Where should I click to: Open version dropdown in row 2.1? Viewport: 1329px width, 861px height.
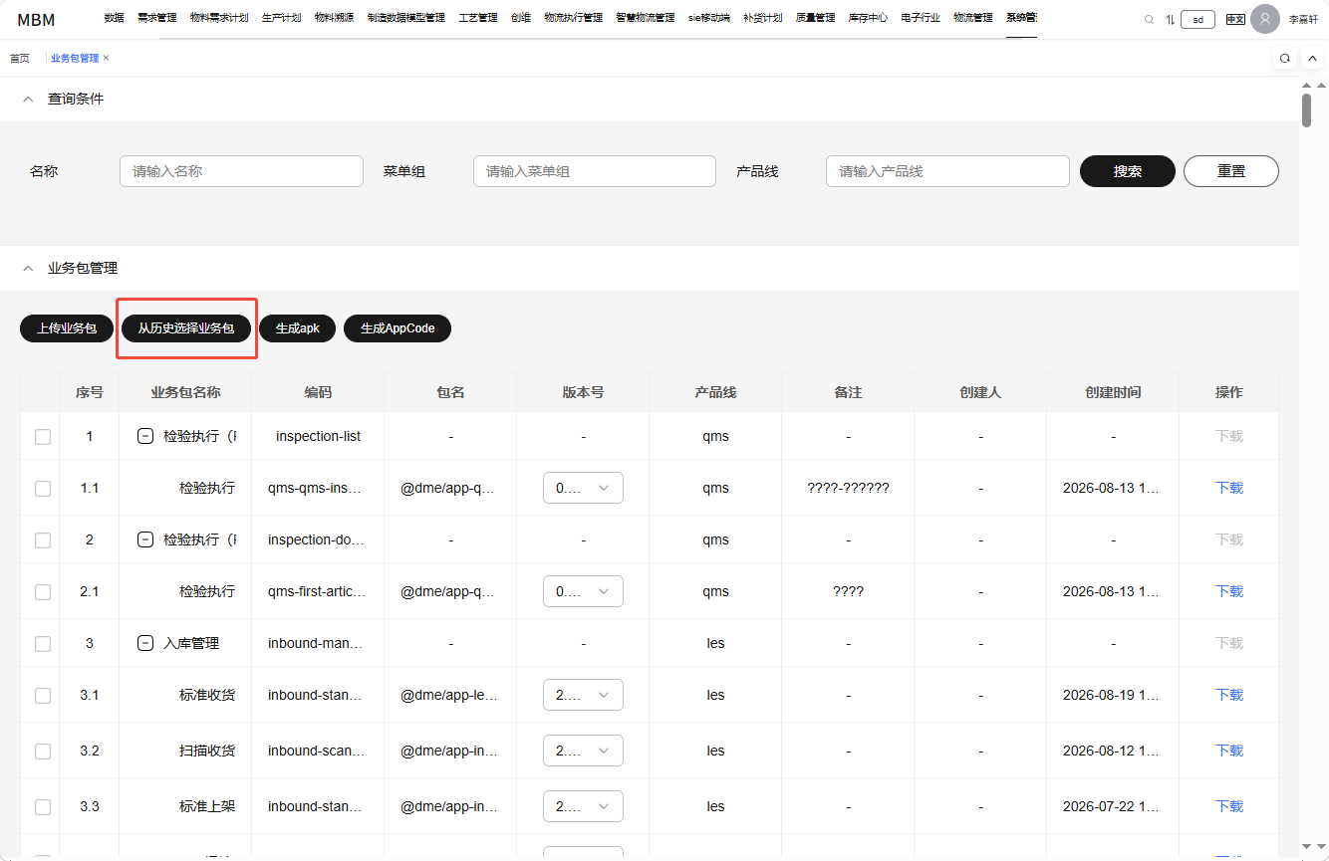(583, 591)
